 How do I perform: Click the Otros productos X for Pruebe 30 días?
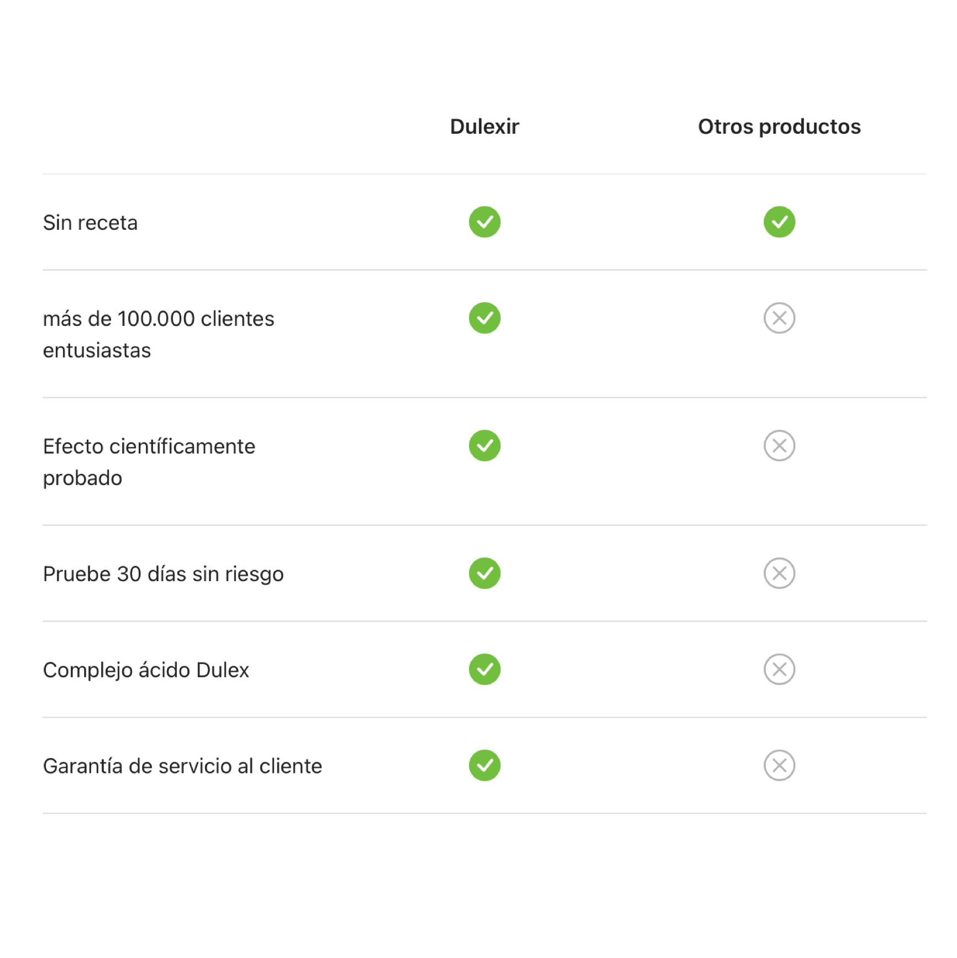[779, 573]
